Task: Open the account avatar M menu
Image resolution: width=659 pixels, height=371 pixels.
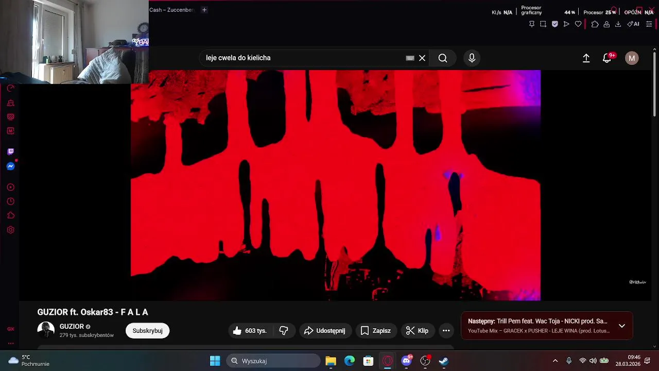Action: tap(632, 58)
